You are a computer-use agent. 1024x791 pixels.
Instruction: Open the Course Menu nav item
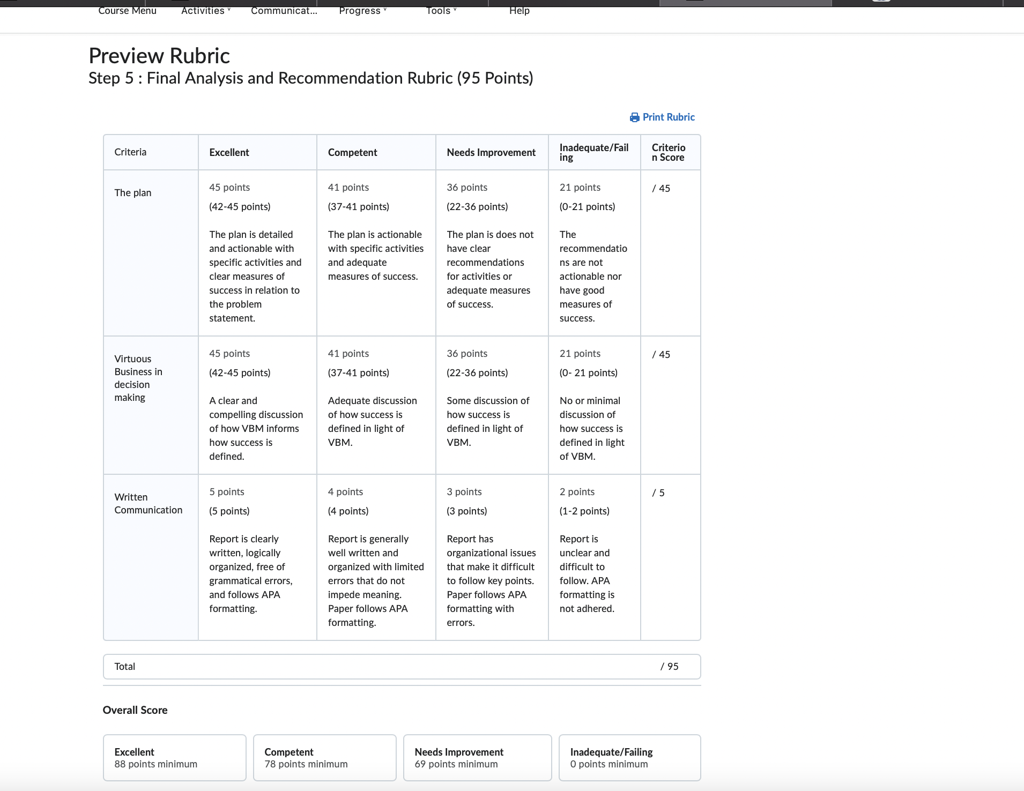(128, 11)
